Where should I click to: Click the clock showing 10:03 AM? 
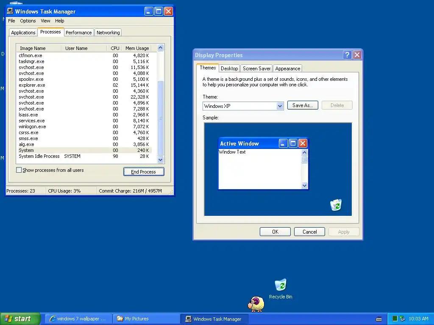click(418, 319)
